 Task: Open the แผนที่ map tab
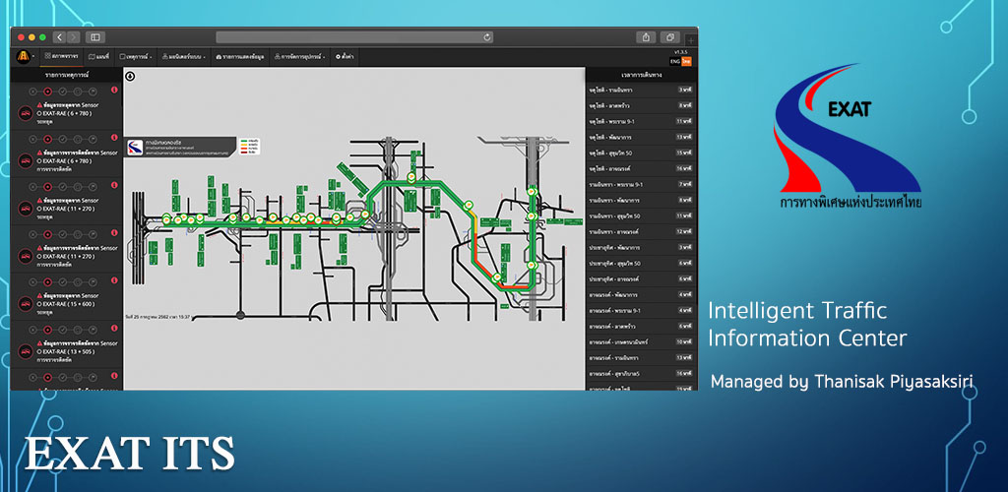coord(99,56)
